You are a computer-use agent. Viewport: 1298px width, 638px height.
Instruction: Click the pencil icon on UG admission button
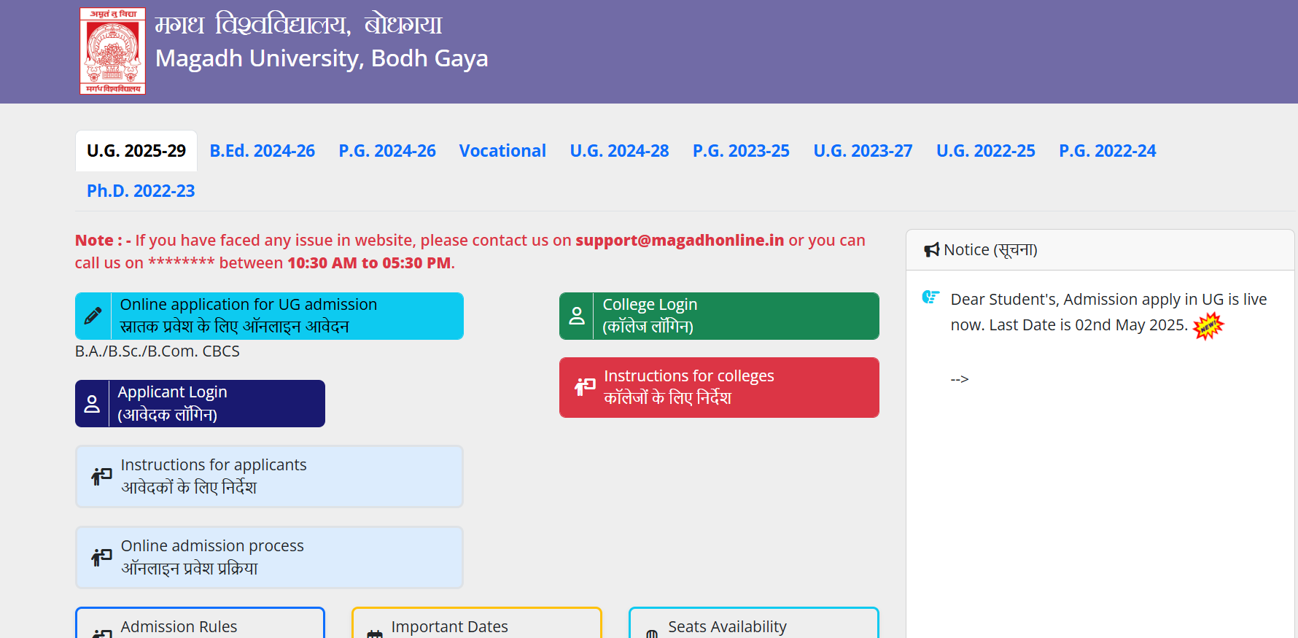(x=93, y=316)
